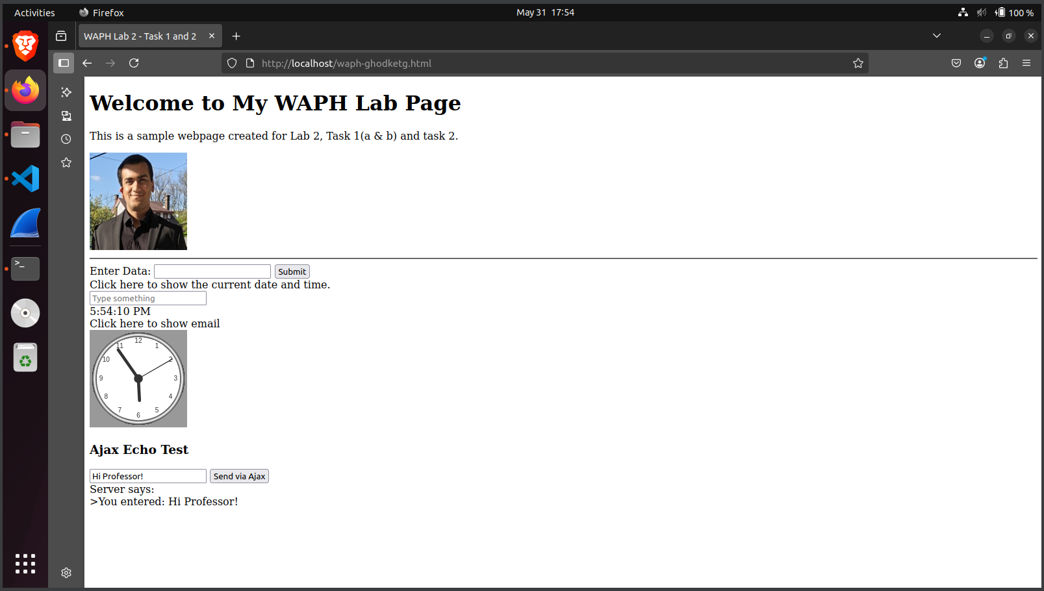The width and height of the screenshot is (1044, 591).
Task: Open a new tab
Action: (x=236, y=36)
